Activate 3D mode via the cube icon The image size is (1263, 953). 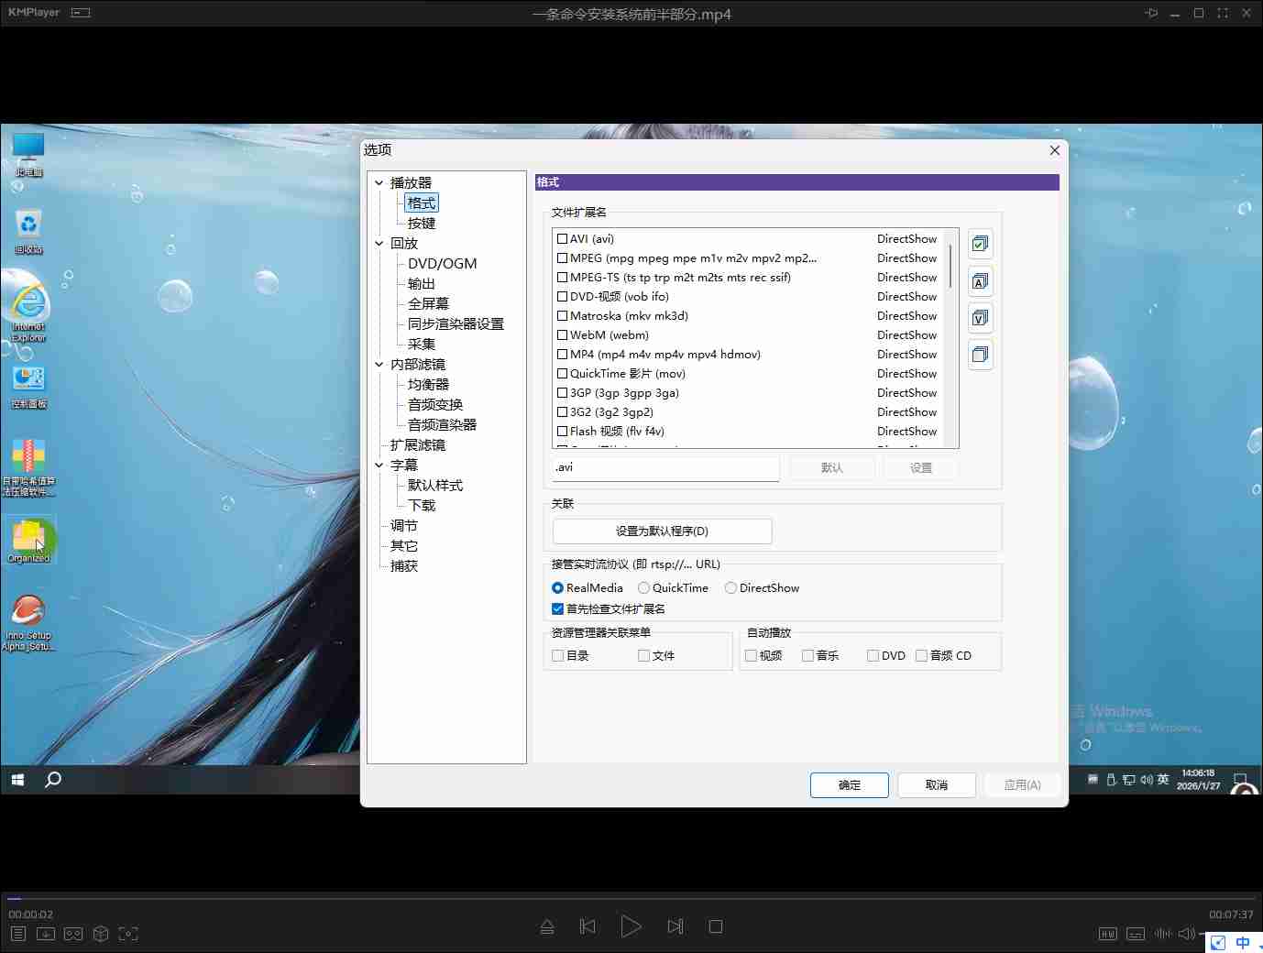100,934
